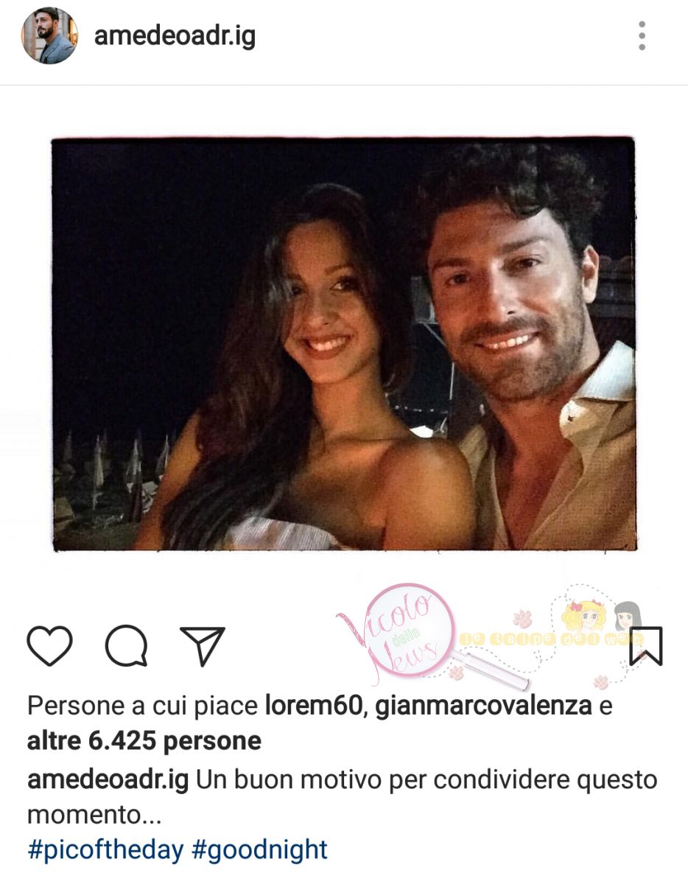
Task: Show the list of altre 6.425 persone
Action: click(144, 741)
